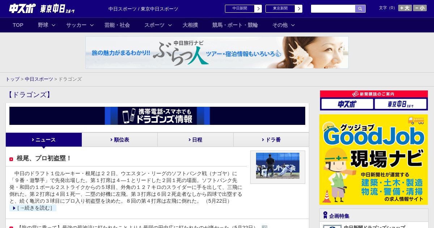Open the 大相撲 menu item
This screenshot has height=228, width=434.
190,25
